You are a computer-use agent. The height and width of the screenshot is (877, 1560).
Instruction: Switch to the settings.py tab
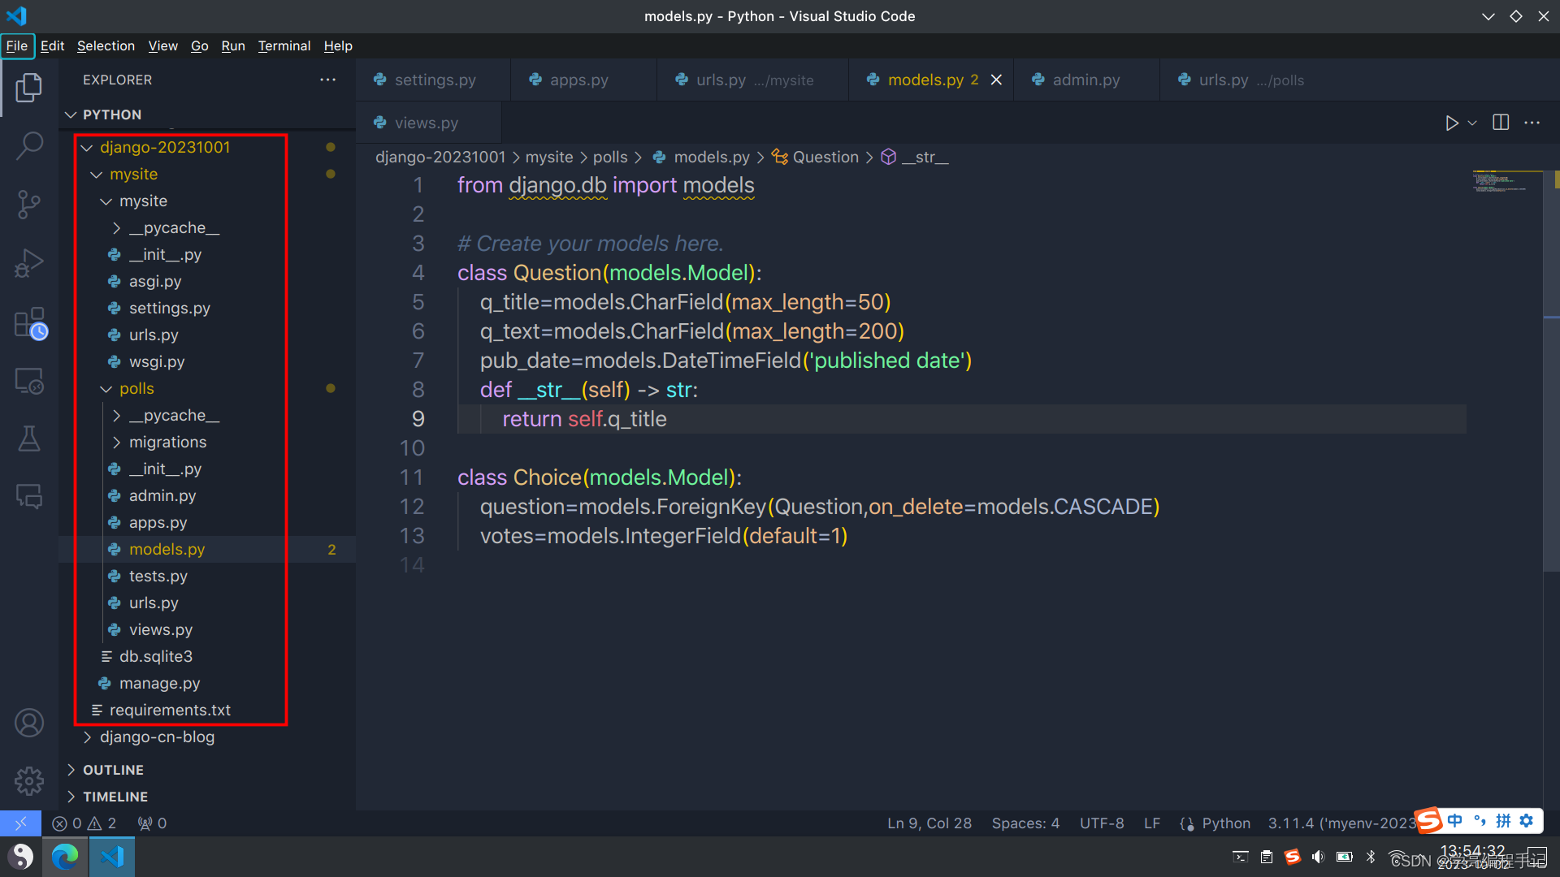click(434, 80)
